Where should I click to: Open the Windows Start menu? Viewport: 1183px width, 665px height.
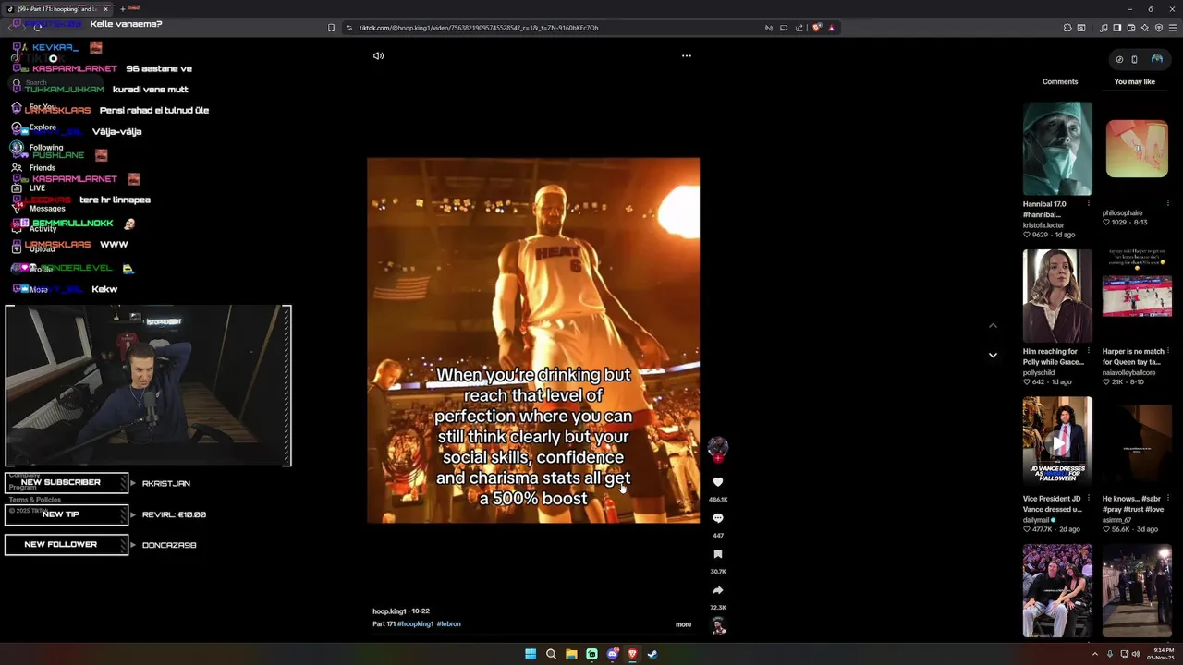pyautogui.click(x=531, y=654)
